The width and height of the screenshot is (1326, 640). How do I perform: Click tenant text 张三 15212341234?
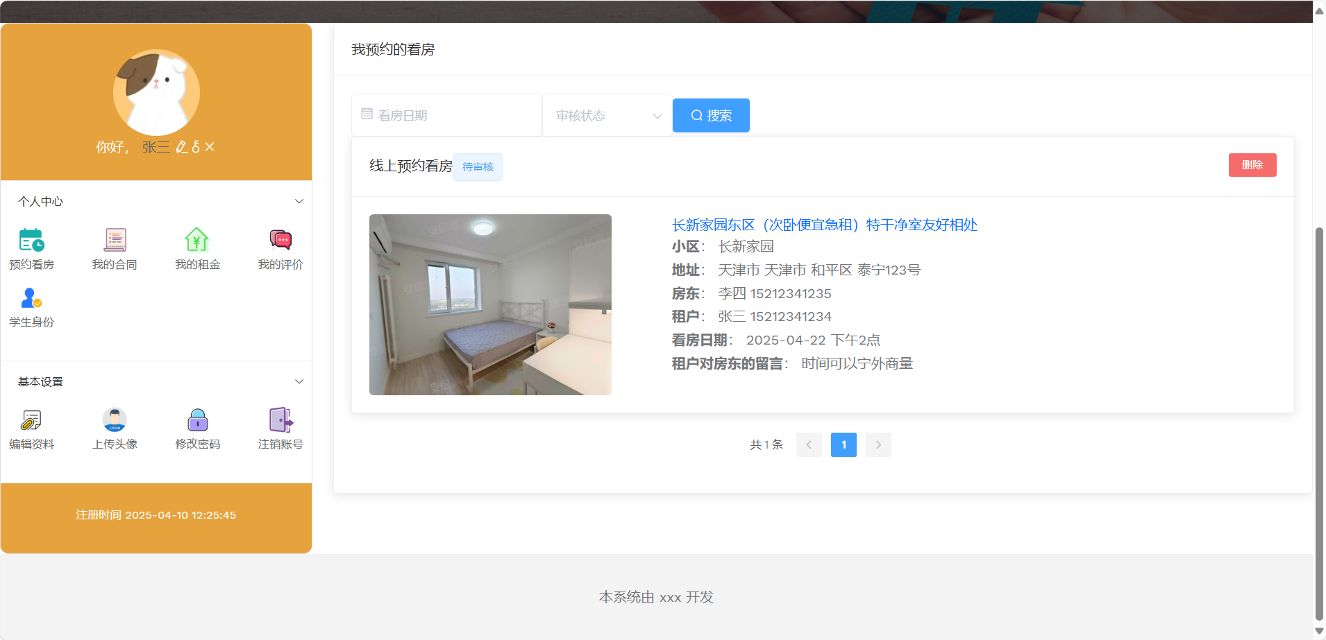point(775,316)
